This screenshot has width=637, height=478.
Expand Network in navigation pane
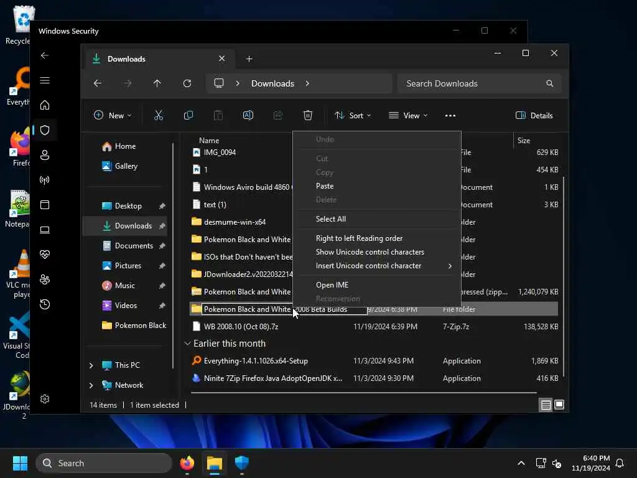tap(91, 385)
